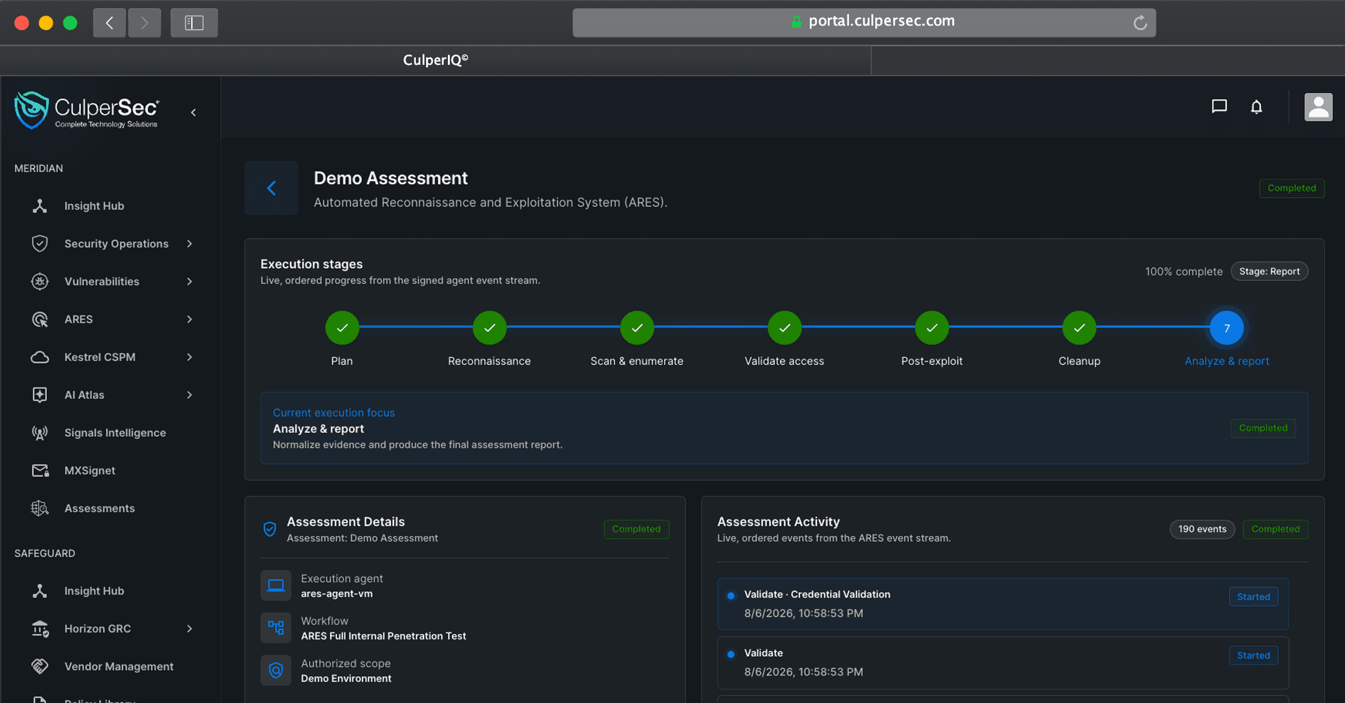Click the '100% complete' text
Screen dimensions: 1345x703
pos(1184,271)
